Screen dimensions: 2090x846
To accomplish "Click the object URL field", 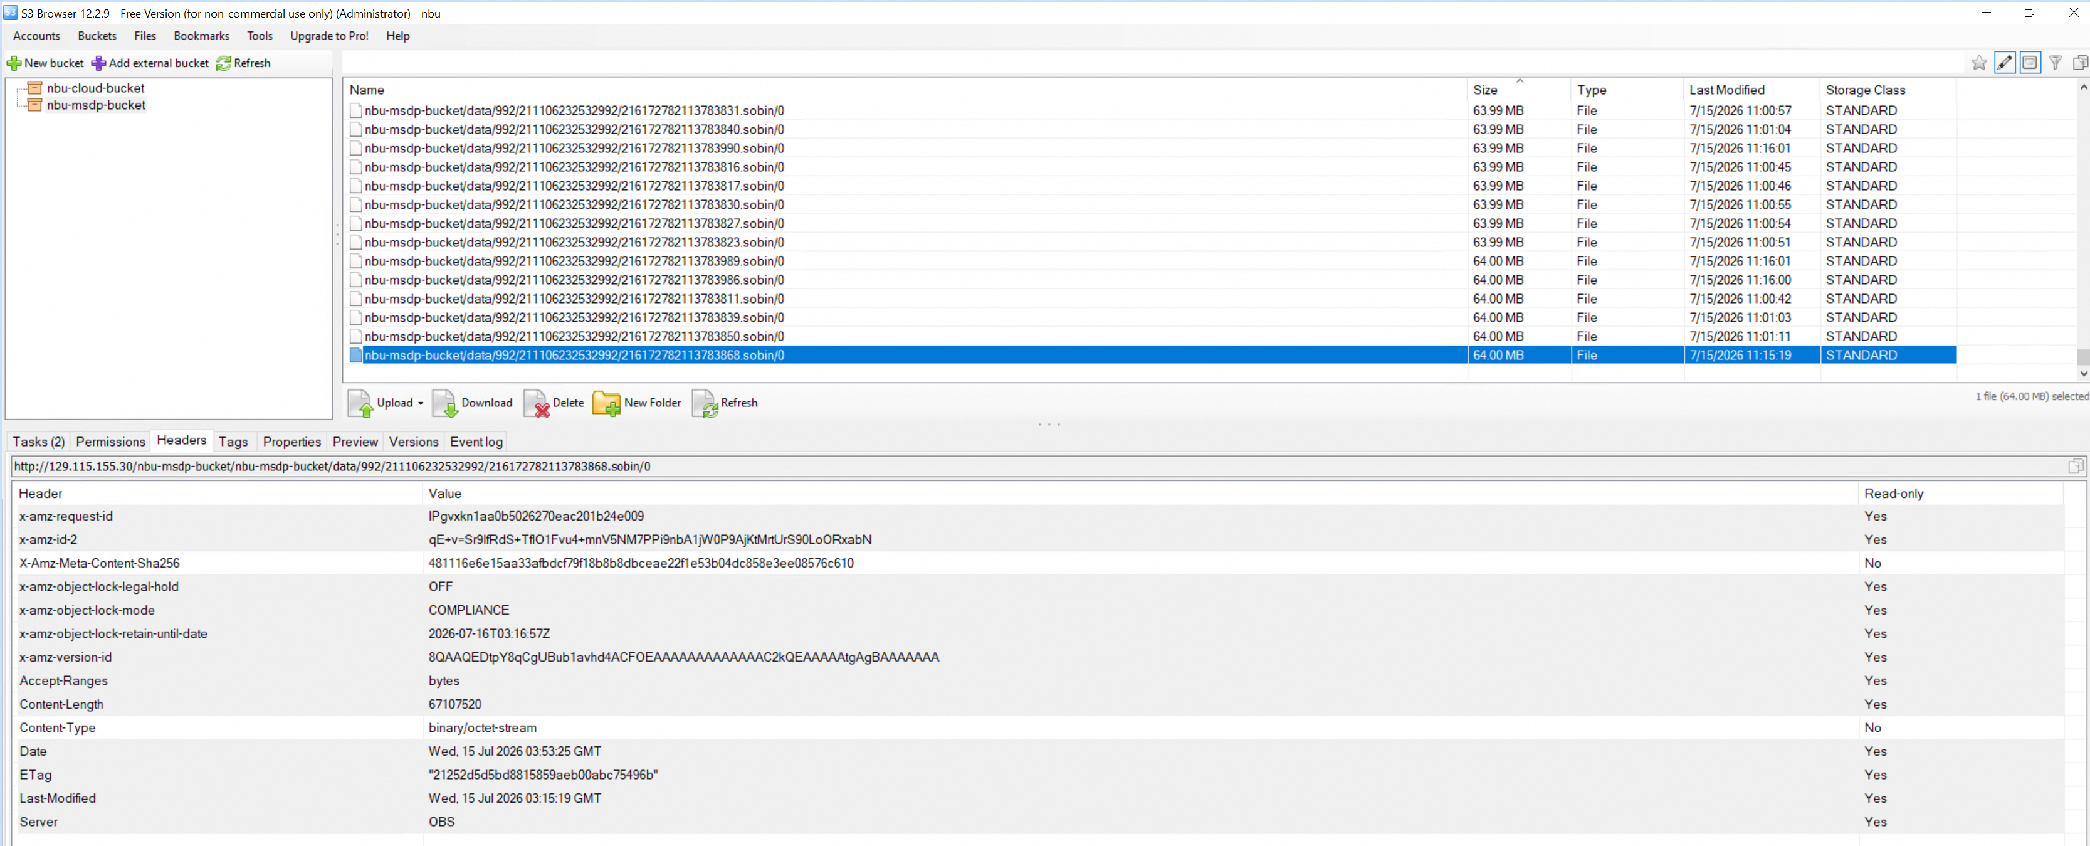I will pos(1039,466).
